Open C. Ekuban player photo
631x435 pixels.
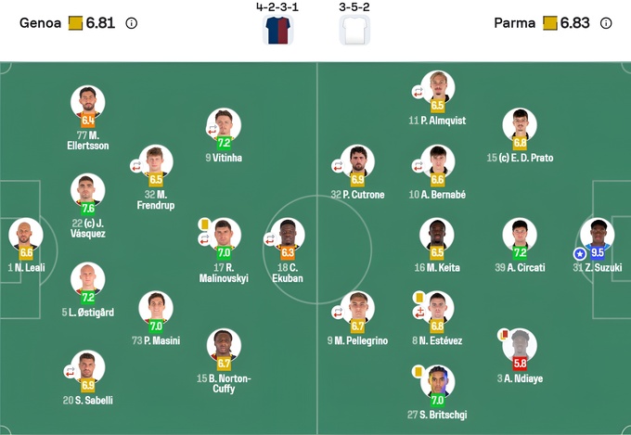[x=287, y=235]
